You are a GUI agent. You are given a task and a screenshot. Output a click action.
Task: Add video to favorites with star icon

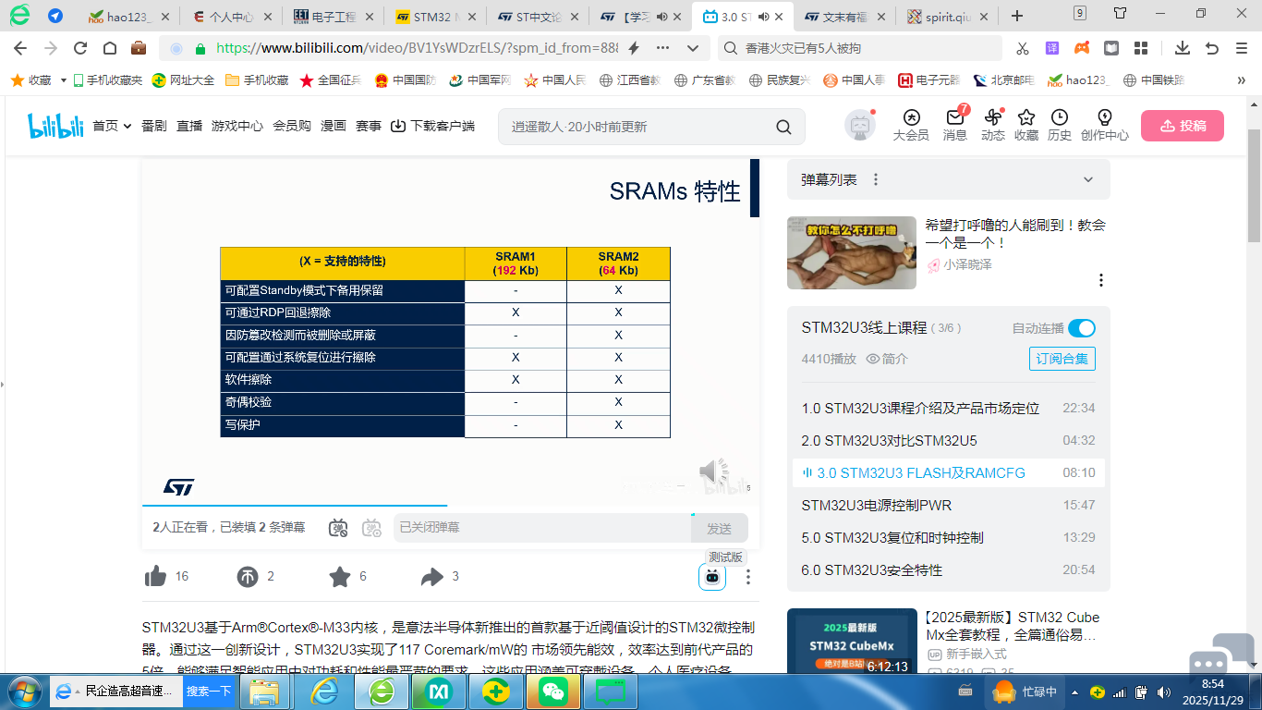340,577
